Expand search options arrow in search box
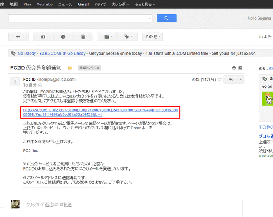This screenshot has width=273, height=217. [149, 18]
